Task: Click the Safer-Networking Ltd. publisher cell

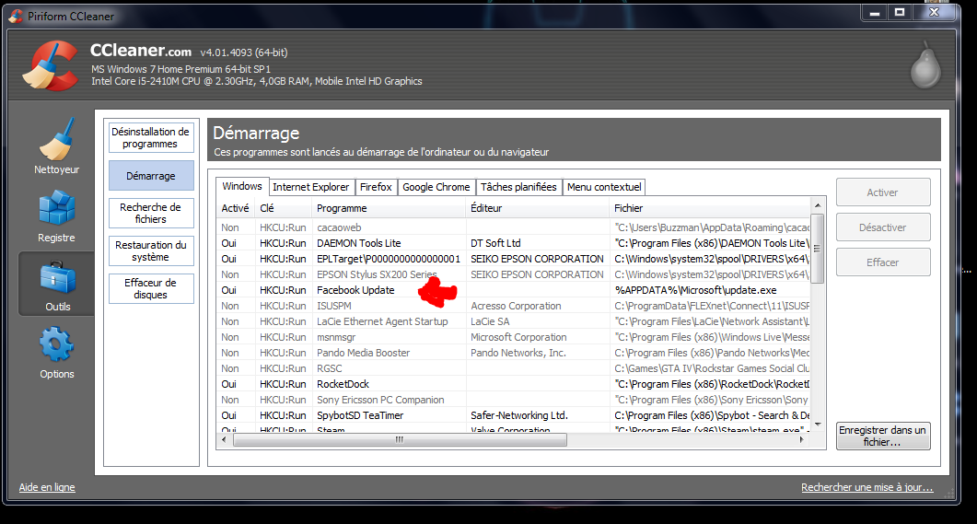Action: tap(519, 415)
